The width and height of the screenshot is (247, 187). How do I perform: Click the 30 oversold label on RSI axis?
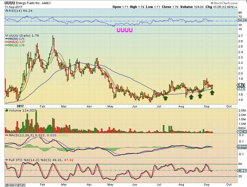240,25
